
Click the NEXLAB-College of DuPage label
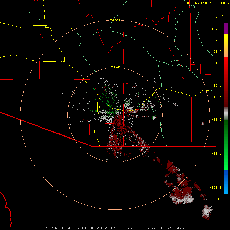(205, 3)
